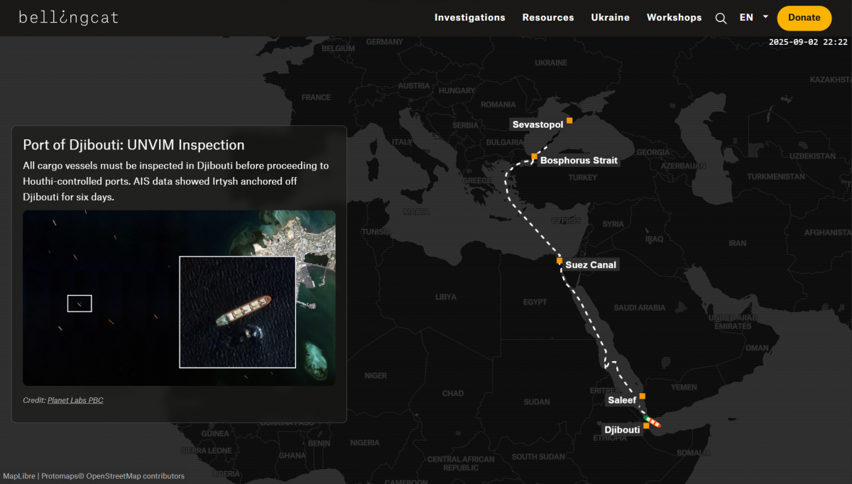The height and width of the screenshot is (484, 852).
Task: Select the Suez Canal orange marker
Action: click(559, 261)
